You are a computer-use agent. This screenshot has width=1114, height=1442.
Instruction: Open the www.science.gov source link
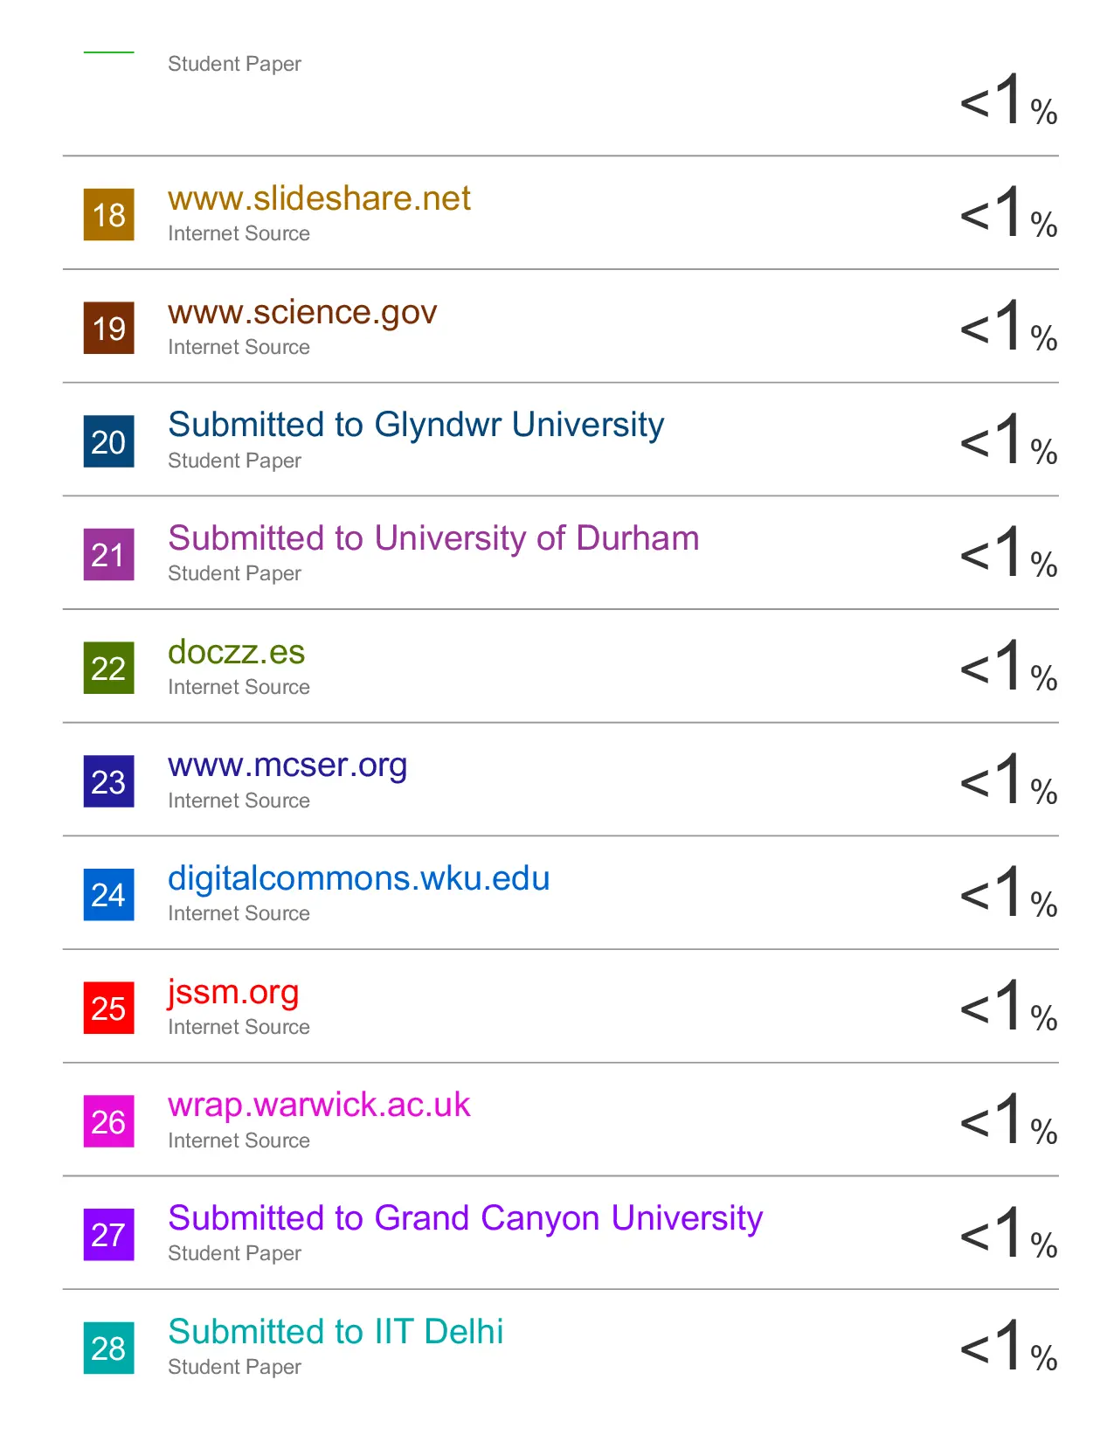point(301,312)
